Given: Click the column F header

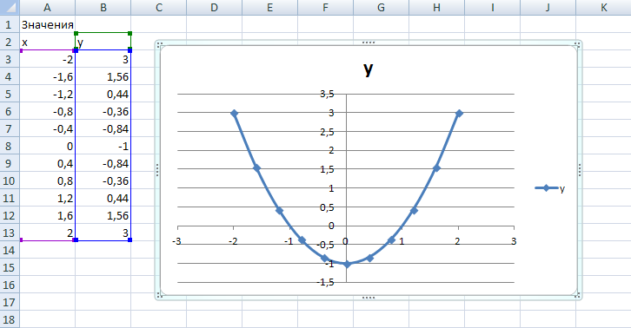Looking at the screenshot, I should 325,8.
